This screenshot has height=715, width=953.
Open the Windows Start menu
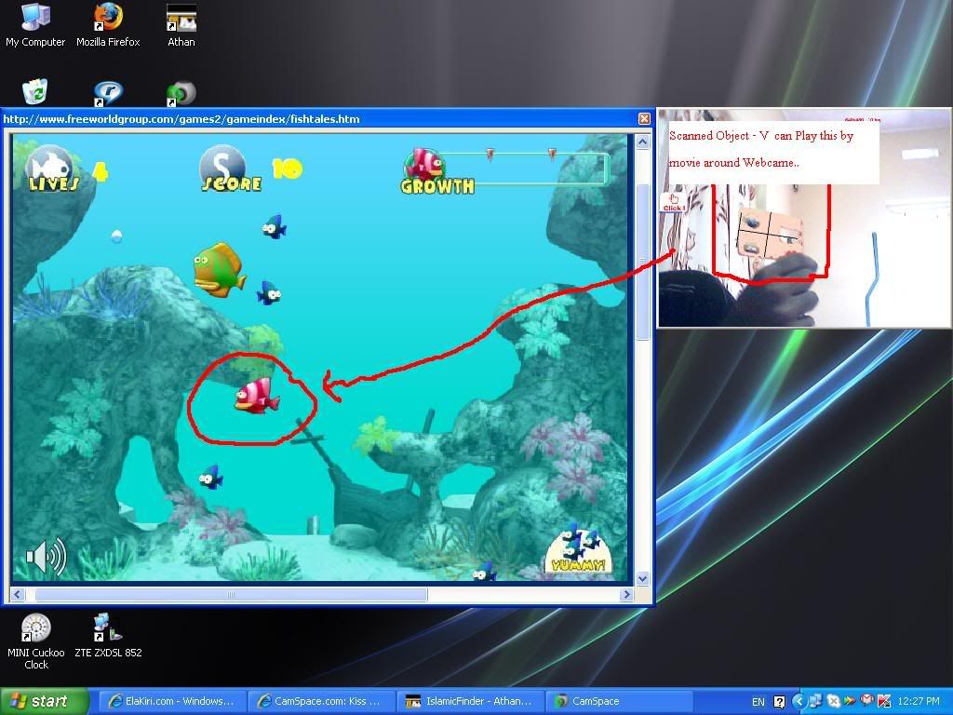[44, 701]
